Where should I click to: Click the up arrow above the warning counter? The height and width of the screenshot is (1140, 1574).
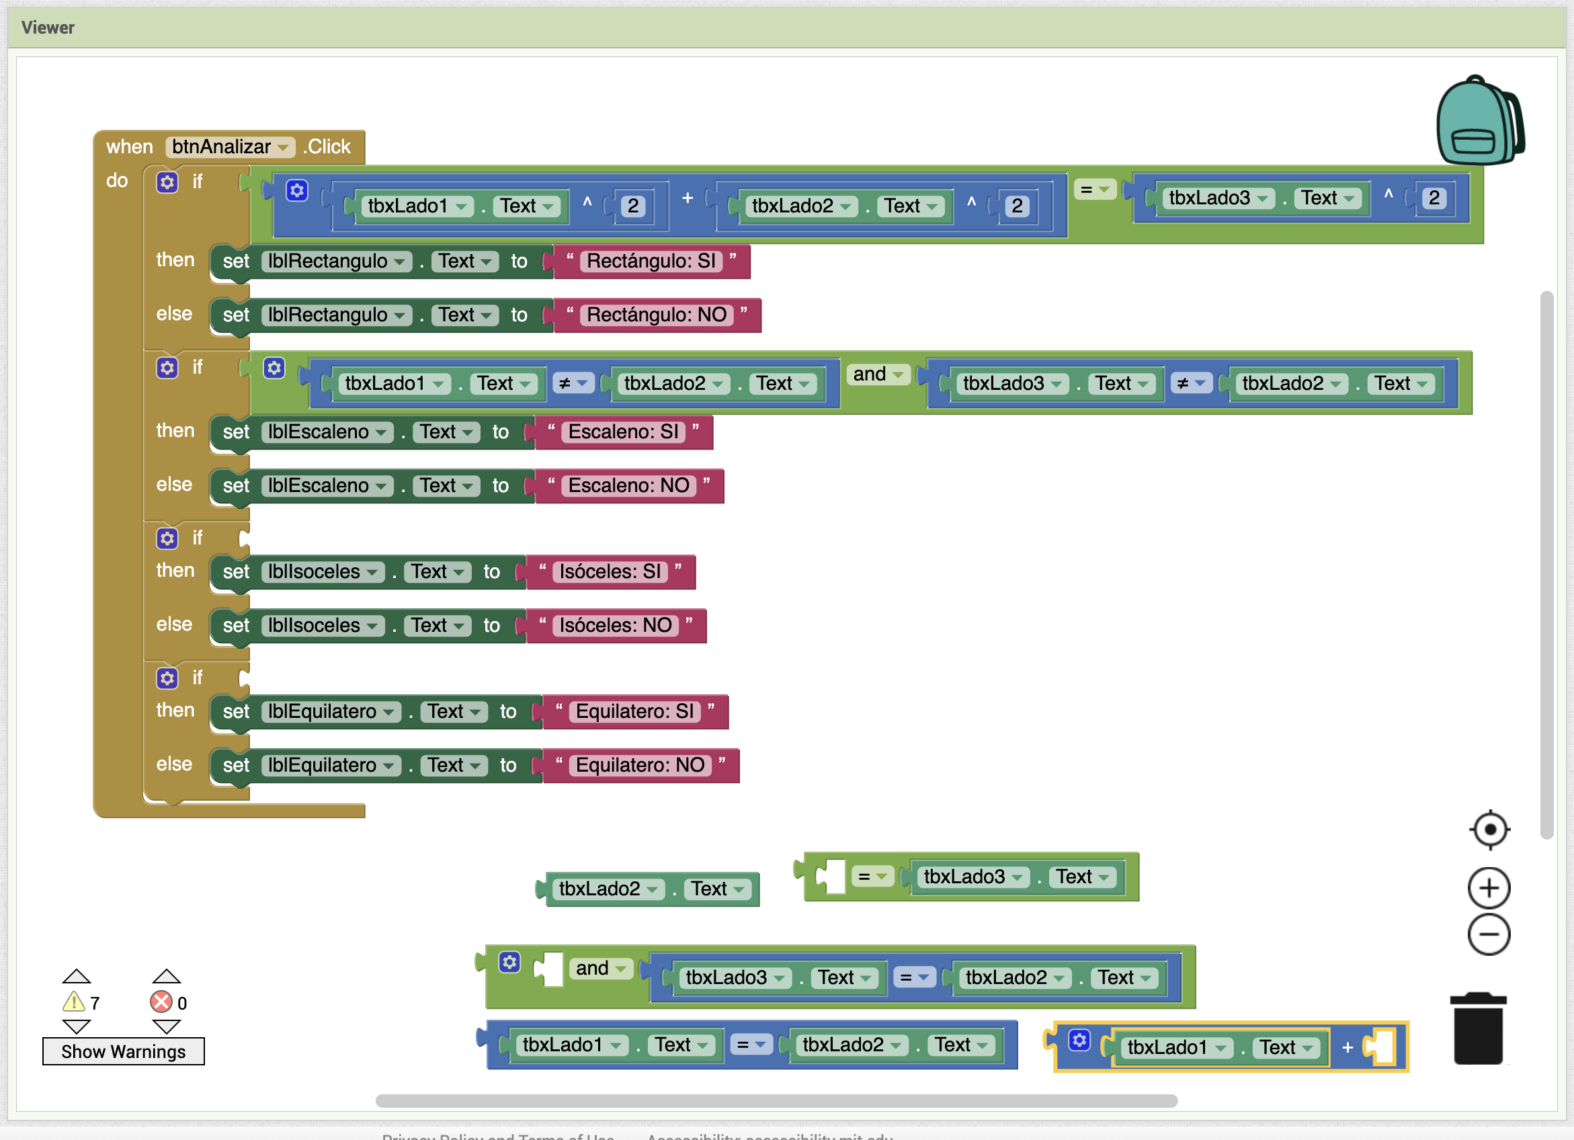[77, 975]
